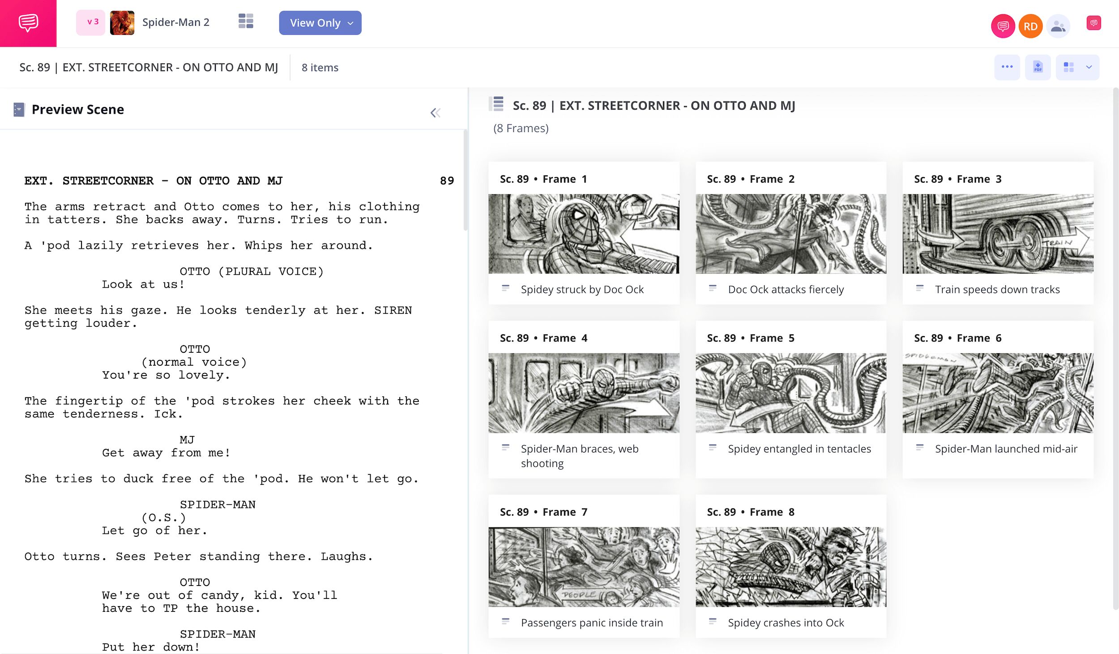The image size is (1119, 654).
Task: Collapse the Preview Scene panel
Action: click(x=435, y=112)
